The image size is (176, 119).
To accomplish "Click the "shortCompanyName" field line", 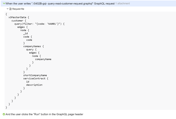I will click(x=35, y=75).
